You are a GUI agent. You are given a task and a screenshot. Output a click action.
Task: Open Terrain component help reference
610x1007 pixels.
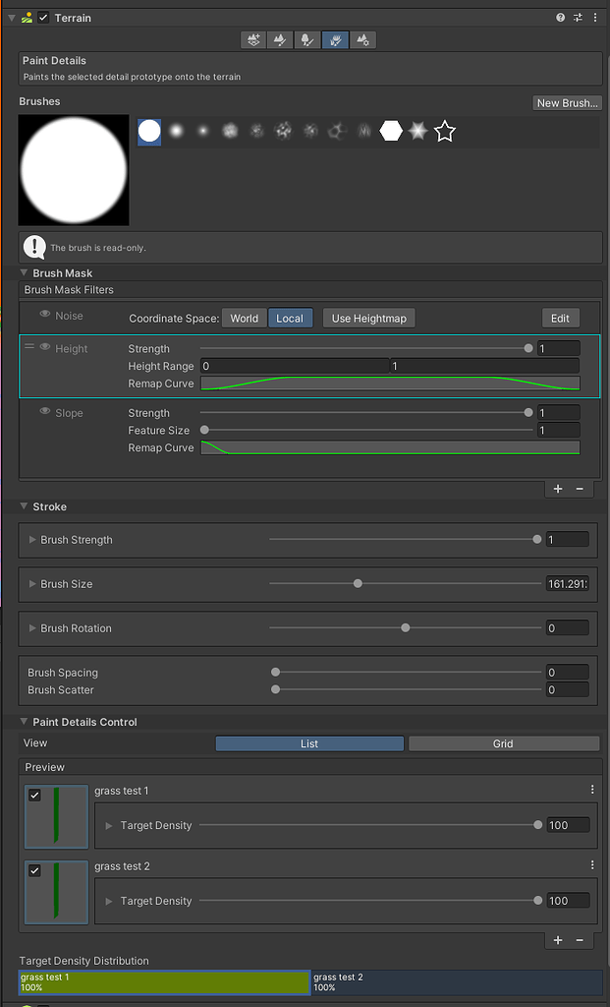coord(561,18)
